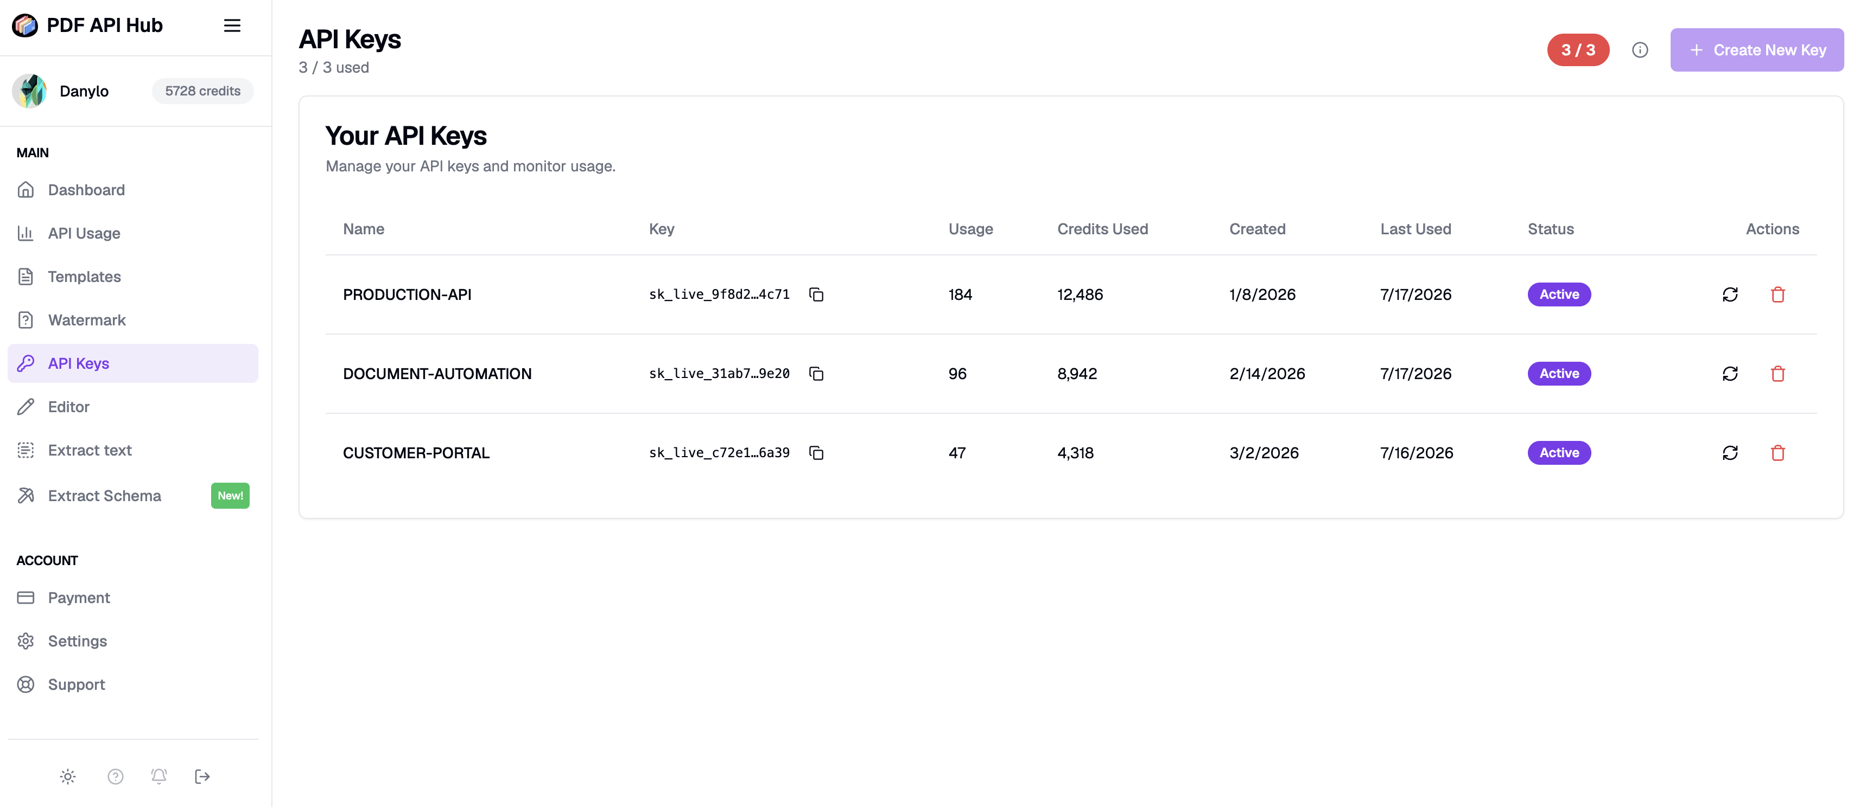This screenshot has height=807, width=1866.
Task: Regenerate the DOCUMENT-AUTOMATION key
Action: pyautogui.click(x=1730, y=374)
